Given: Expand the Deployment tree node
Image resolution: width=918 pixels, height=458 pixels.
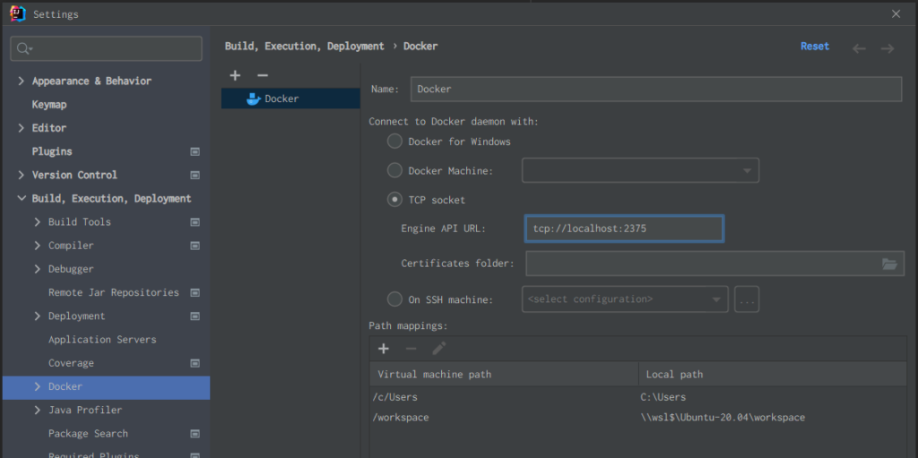Looking at the screenshot, I should coord(38,315).
